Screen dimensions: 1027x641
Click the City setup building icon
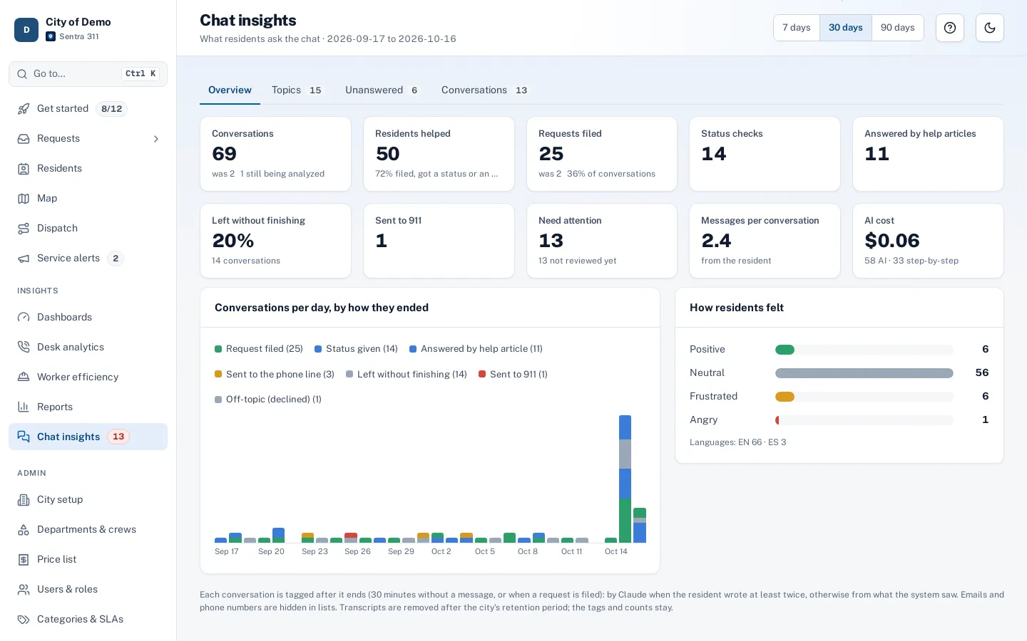click(x=24, y=500)
